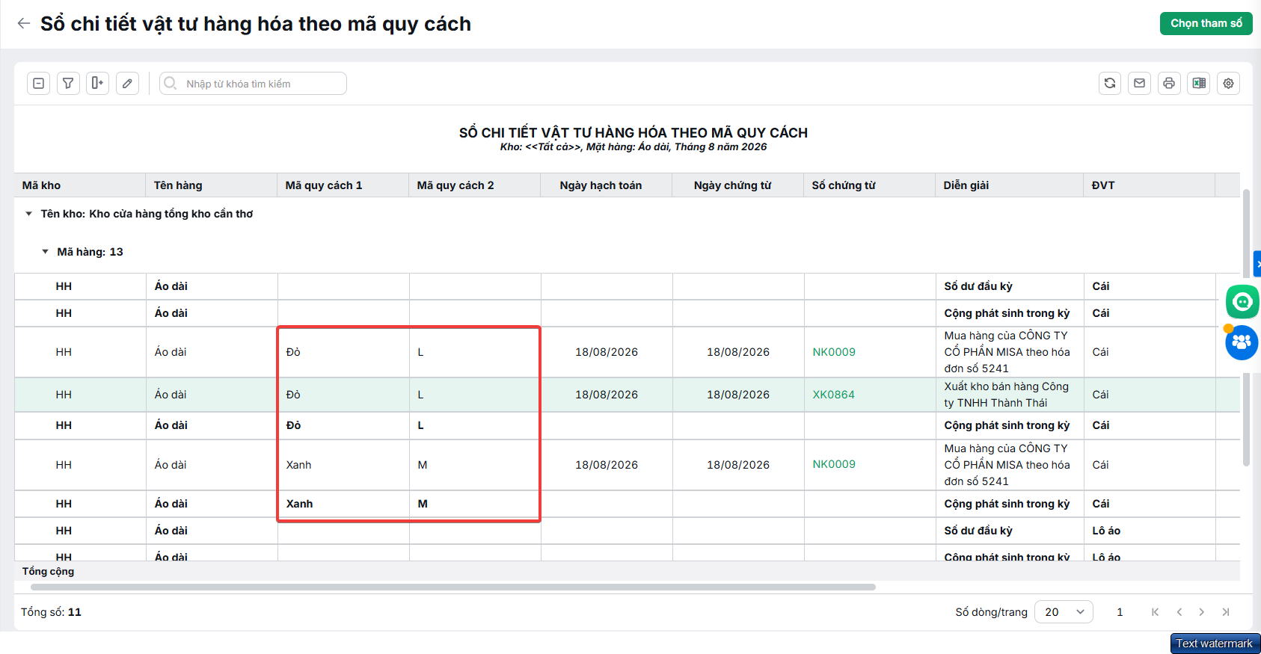Click the Mã kho column header

(79, 185)
